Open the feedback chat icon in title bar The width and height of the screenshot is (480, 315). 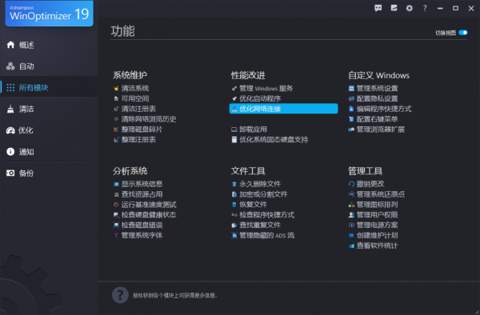(x=378, y=8)
